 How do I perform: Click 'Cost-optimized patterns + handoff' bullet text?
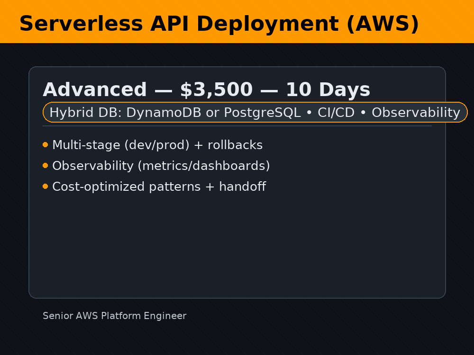click(159, 186)
